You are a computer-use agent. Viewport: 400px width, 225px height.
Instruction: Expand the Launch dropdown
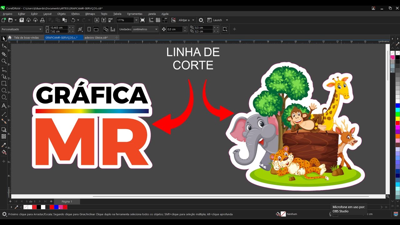tap(227, 20)
